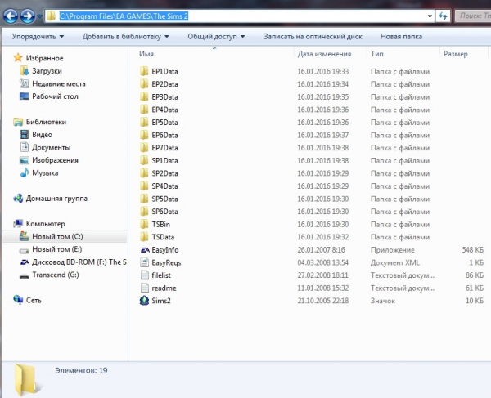Click the 548 КБ size value
The width and height of the screenshot is (491, 398).
pos(473,250)
